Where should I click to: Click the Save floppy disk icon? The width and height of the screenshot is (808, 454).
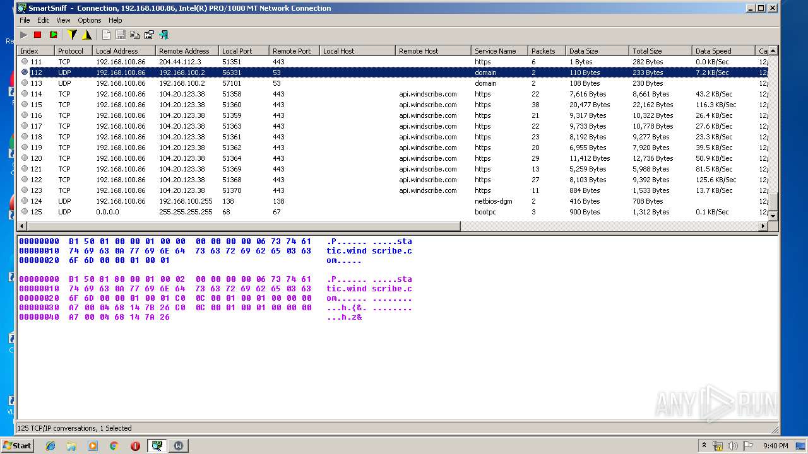tap(120, 35)
